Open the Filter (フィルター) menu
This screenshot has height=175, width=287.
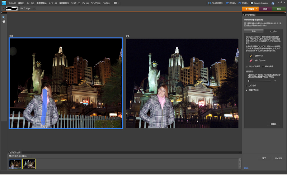[x=75, y=3]
